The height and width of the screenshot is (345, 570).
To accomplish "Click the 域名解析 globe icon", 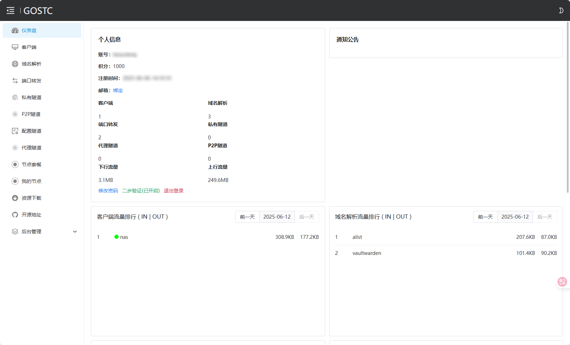I will click(15, 64).
